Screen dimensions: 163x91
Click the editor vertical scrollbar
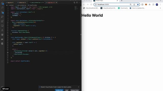(81, 33)
